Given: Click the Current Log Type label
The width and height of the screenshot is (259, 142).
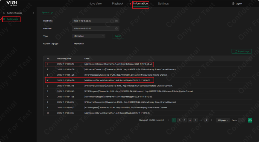Looking at the screenshot, I should [51, 44].
